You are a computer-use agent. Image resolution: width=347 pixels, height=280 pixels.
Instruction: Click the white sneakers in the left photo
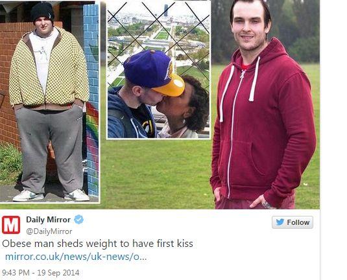(51, 195)
